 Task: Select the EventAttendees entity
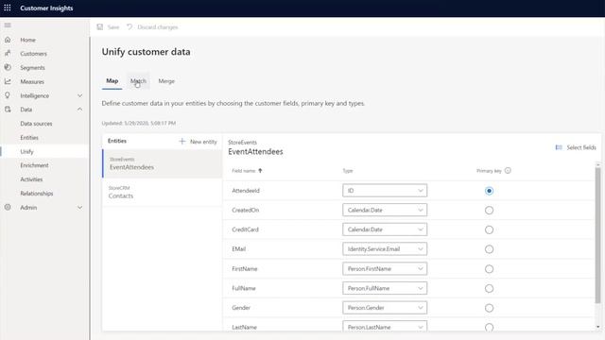(163, 163)
